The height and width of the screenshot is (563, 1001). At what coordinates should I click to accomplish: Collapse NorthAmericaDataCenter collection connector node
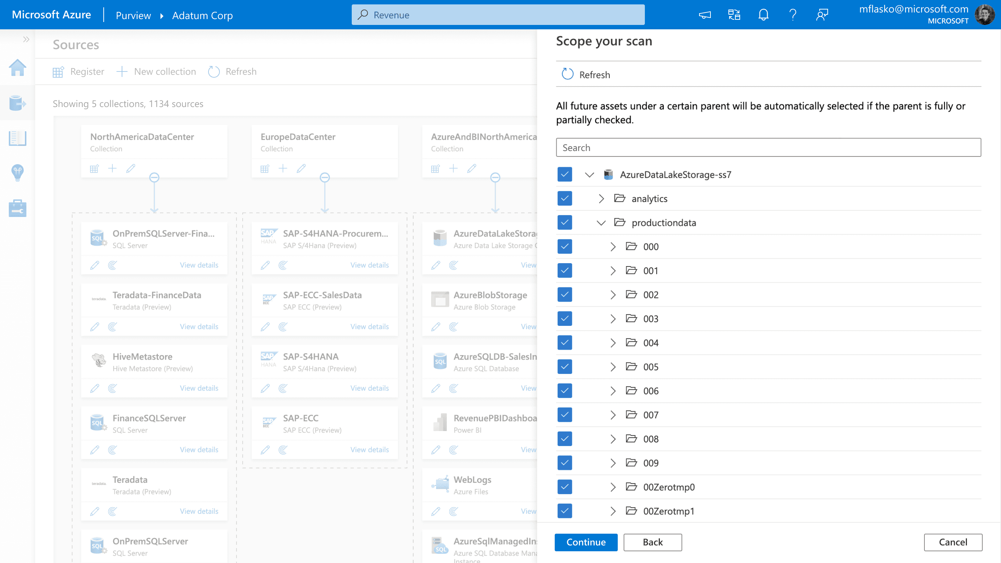pos(154,178)
